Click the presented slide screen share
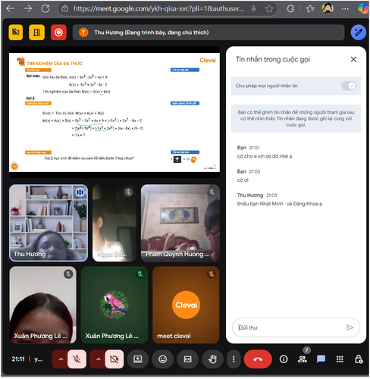 pos(114,112)
